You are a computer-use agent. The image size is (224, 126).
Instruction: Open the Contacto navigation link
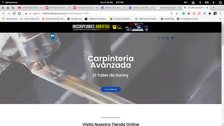pos(143,38)
